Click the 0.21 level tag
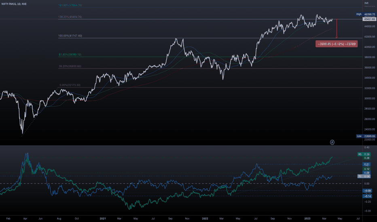This screenshot has height=222, width=377. click(x=366, y=164)
